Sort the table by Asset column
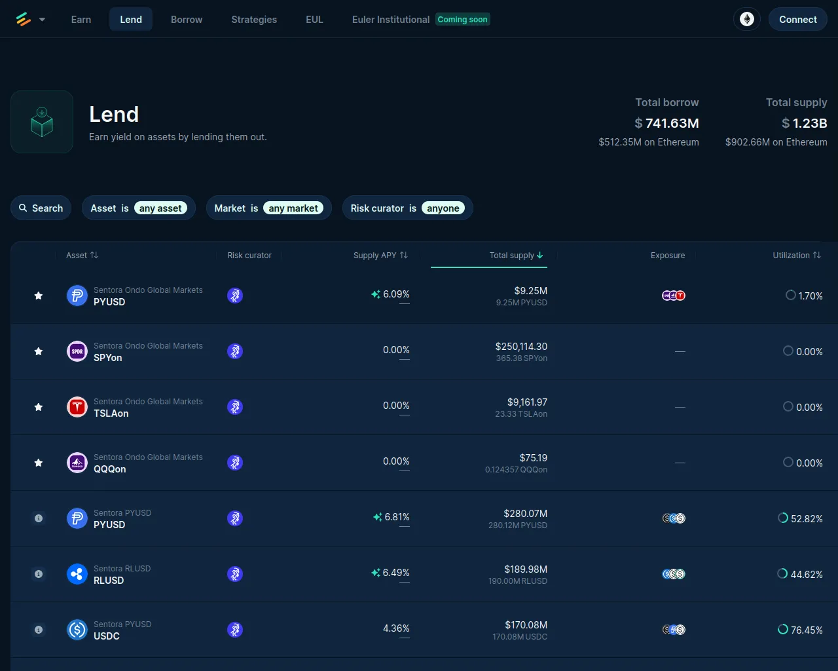This screenshot has width=838, height=671. tap(82, 256)
